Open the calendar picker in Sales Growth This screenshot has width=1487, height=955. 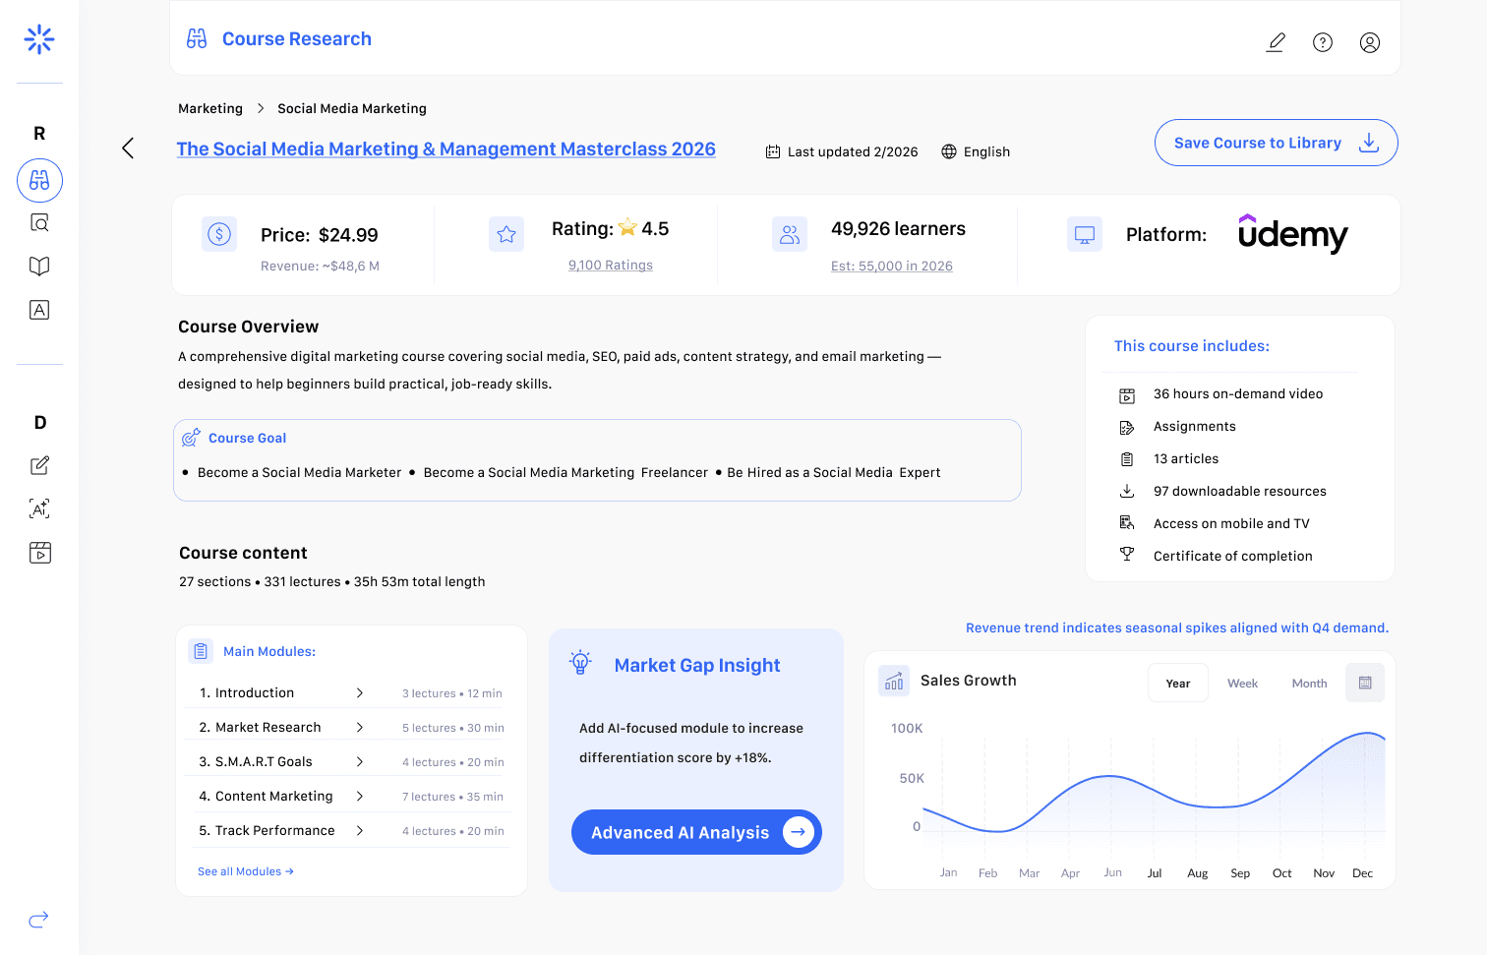coord(1365,683)
